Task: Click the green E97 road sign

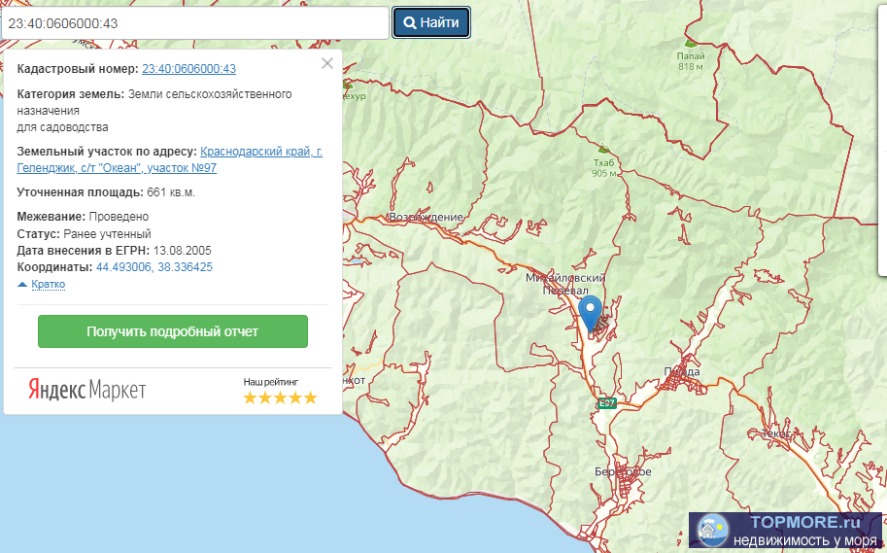Action: click(x=607, y=402)
